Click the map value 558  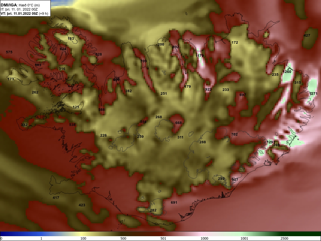pyautogui.click(x=143, y=122)
